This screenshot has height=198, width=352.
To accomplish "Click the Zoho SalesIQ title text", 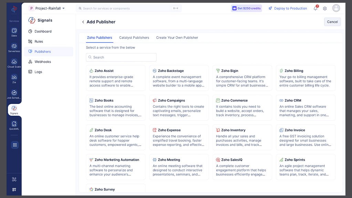I will [232, 160].
